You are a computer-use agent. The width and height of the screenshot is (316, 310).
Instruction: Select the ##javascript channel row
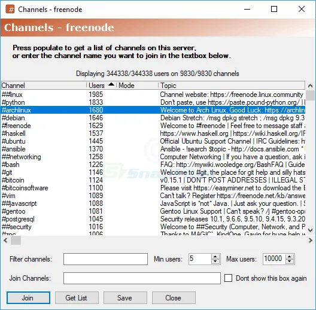[153, 203]
